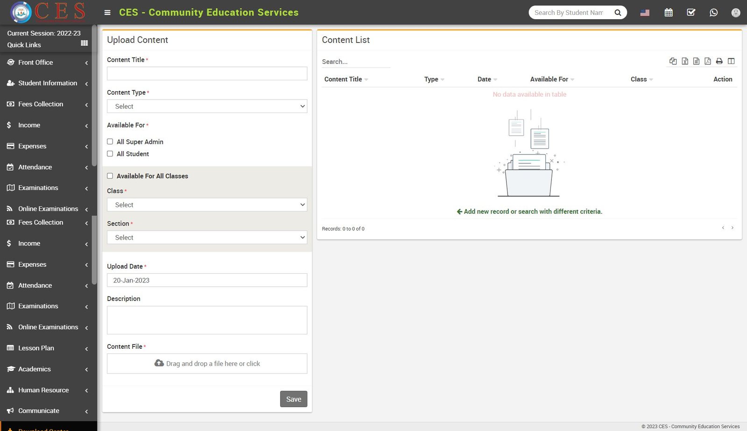This screenshot has width=747, height=431.
Task: Expand the Front Office menu chevron
Action: coord(86,63)
